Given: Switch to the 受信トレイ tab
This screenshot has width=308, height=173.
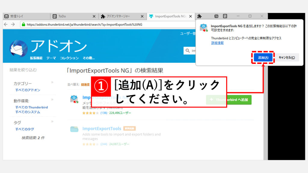Looking at the screenshot, I should point(26,16).
